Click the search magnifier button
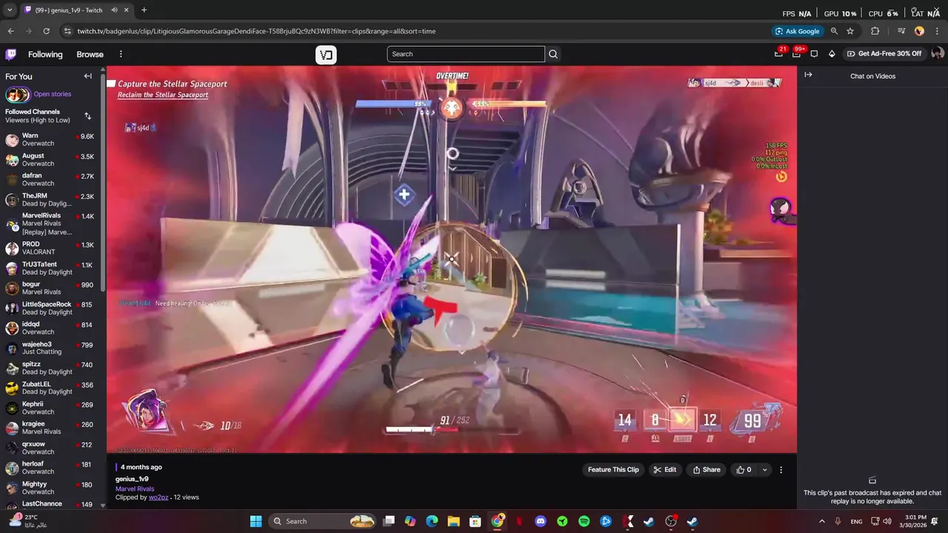The height and width of the screenshot is (533, 948). 553,54
